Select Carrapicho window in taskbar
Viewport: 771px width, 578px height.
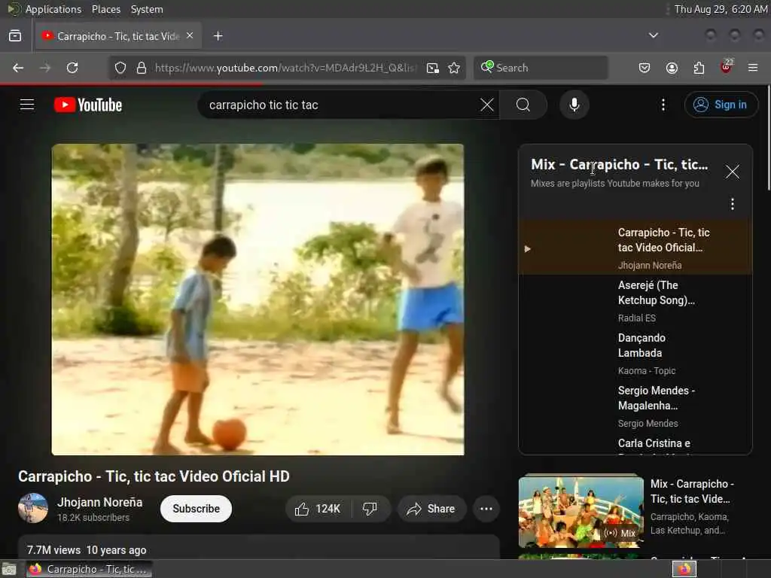pos(89,569)
